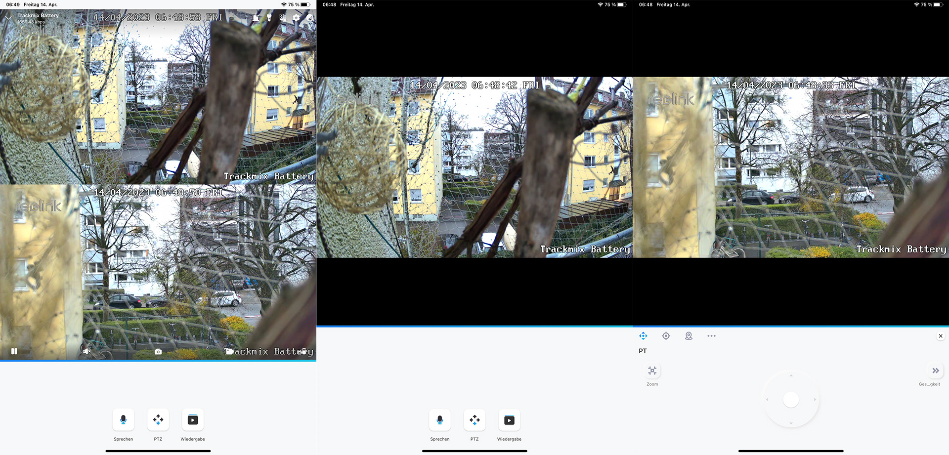The height and width of the screenshot is (455, 949).
Task: Take a snapshot with camera icon
Action: coord(158,351)
